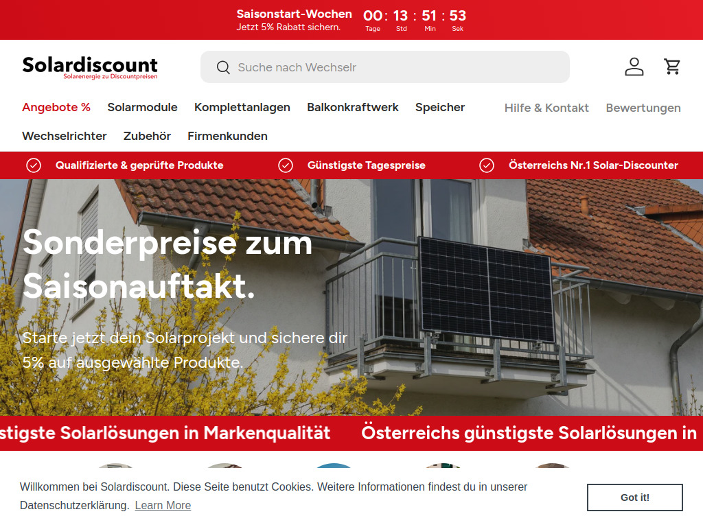Open the Solarmodule category
Screen dimensions: 703x527
point(142,107)
